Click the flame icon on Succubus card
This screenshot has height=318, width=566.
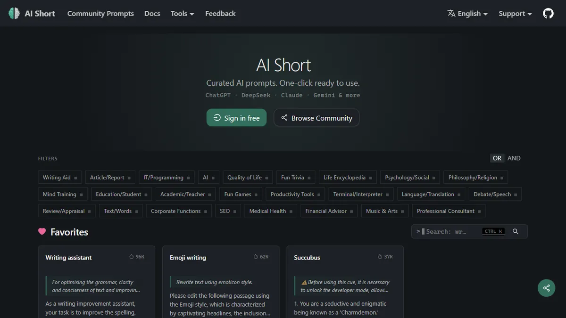(x=380, y=257)
